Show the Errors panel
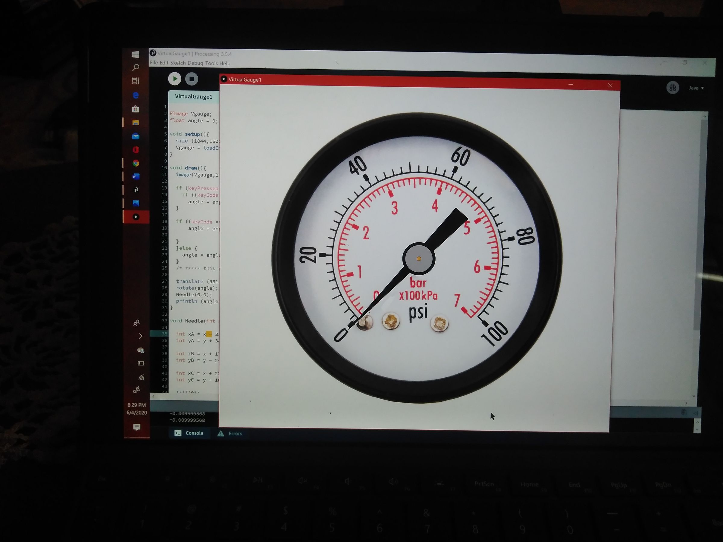Image resolution: width=723 pixels, height=542 pixels. point(230,433)
